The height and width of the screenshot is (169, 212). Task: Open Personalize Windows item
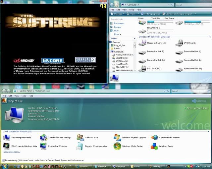click(x=57, y=146)
